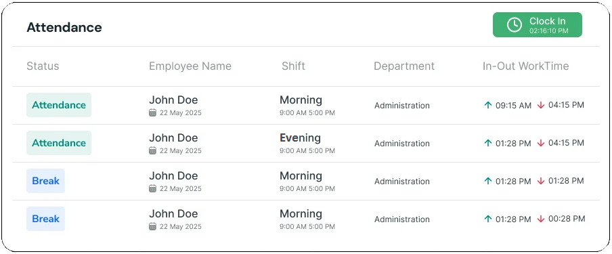Click Administration in row with 01:28 PM clock-out
The height and width of the screenshot is (254, 612).
pyautogui.click(x=402, y=182)
